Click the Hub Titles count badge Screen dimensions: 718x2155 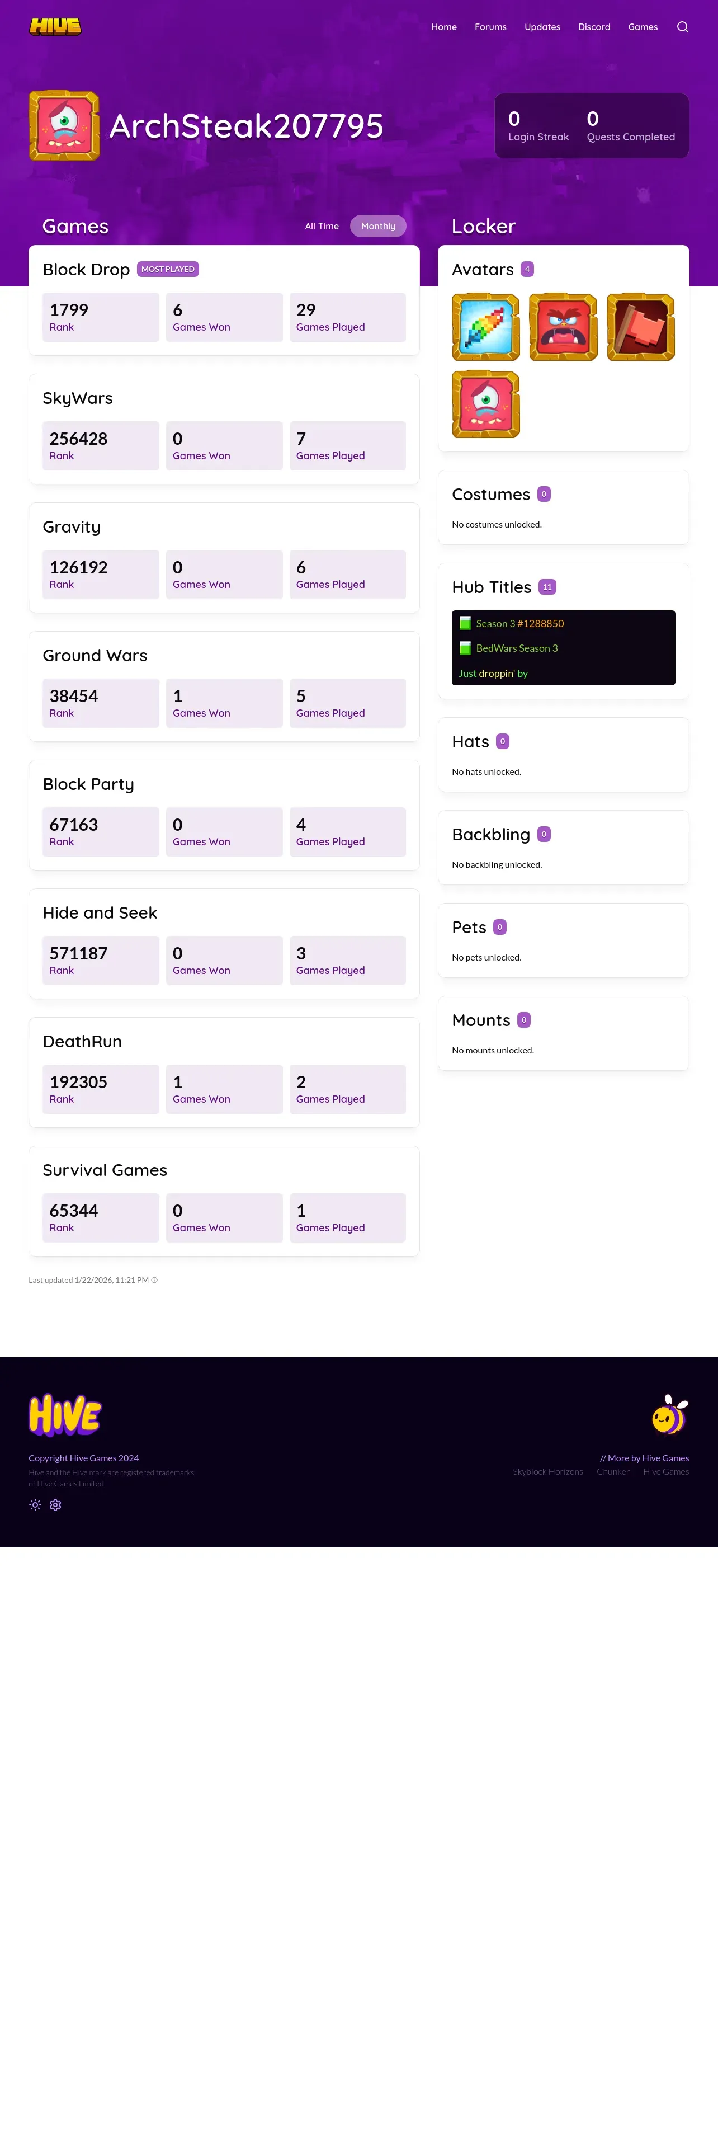pos(547,587)
